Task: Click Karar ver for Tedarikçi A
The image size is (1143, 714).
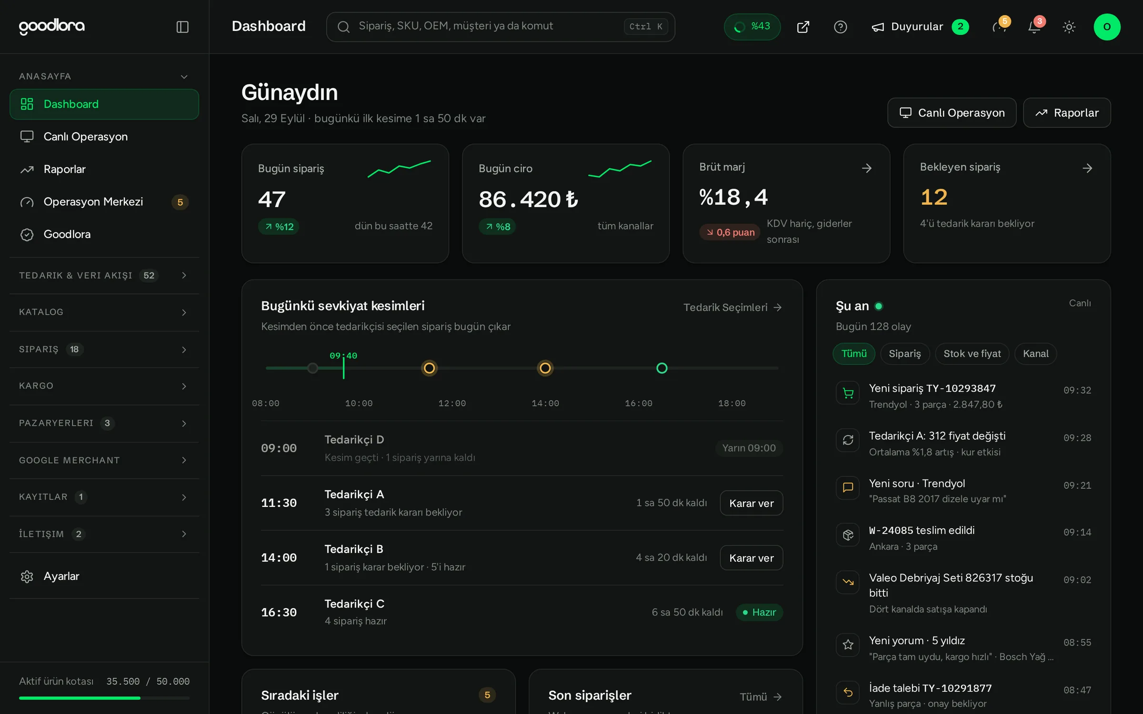Action: [752, 503]
